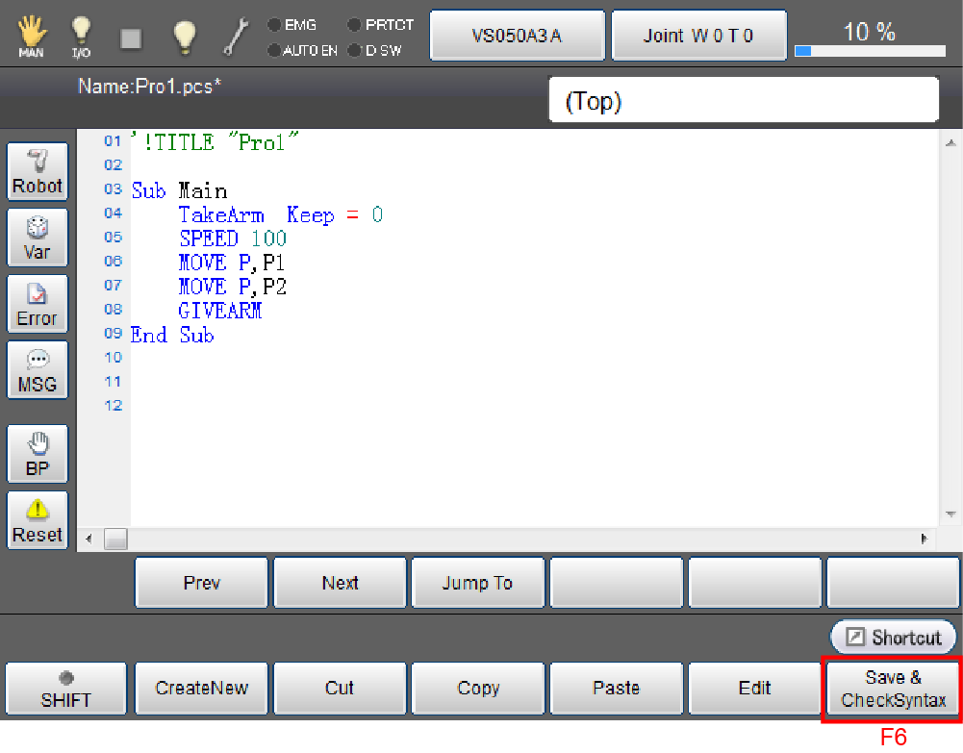The image size is (963, 753).
Task: Open the (Top) procedure selector box
Action: [743, 101]
